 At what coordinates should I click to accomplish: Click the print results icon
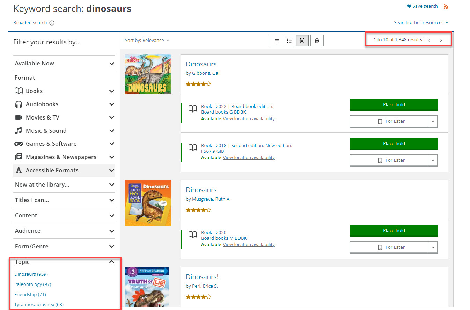[317, 41]
